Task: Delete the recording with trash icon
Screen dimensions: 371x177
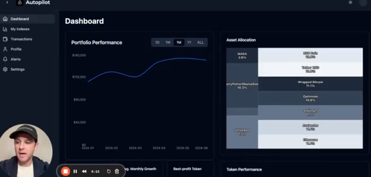Action: (117, 171)
